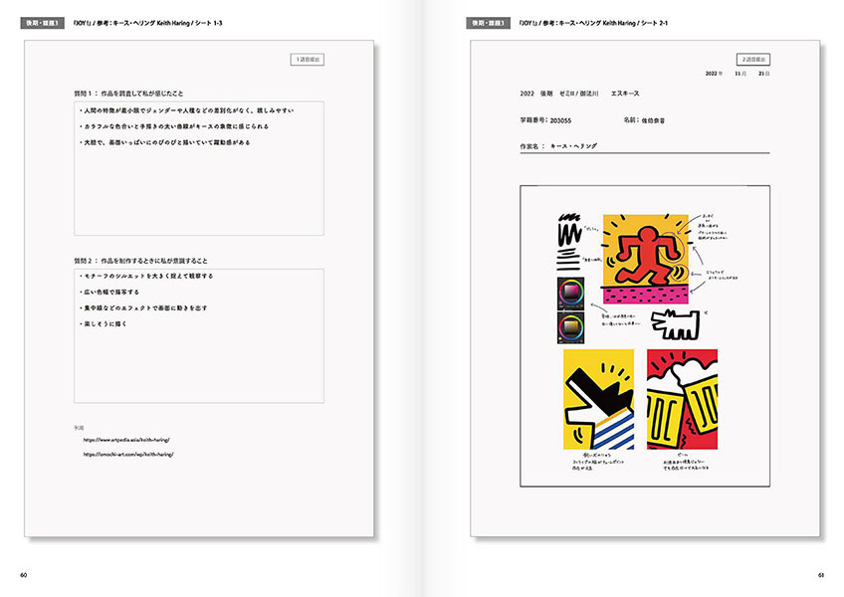
Task: Click the header text ending シート 1-3
Action: [148, 23]
